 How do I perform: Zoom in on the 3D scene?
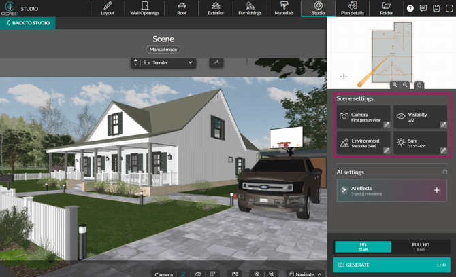click(x=257, y=274)
